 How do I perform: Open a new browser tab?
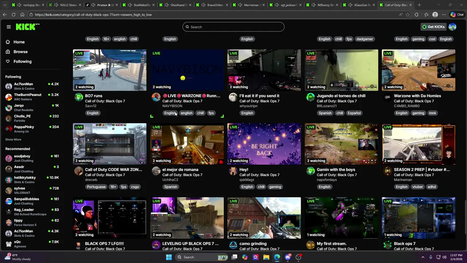419,5
